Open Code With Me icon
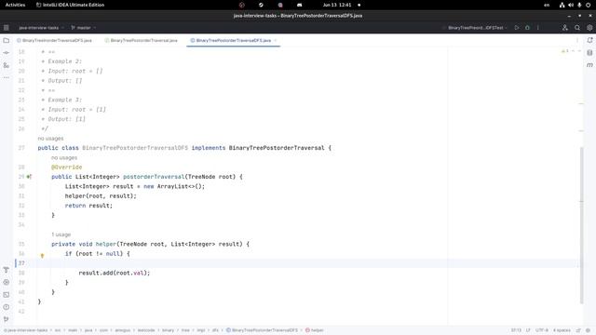The width and height of the screenshot is (596, 335). [565, 28]
